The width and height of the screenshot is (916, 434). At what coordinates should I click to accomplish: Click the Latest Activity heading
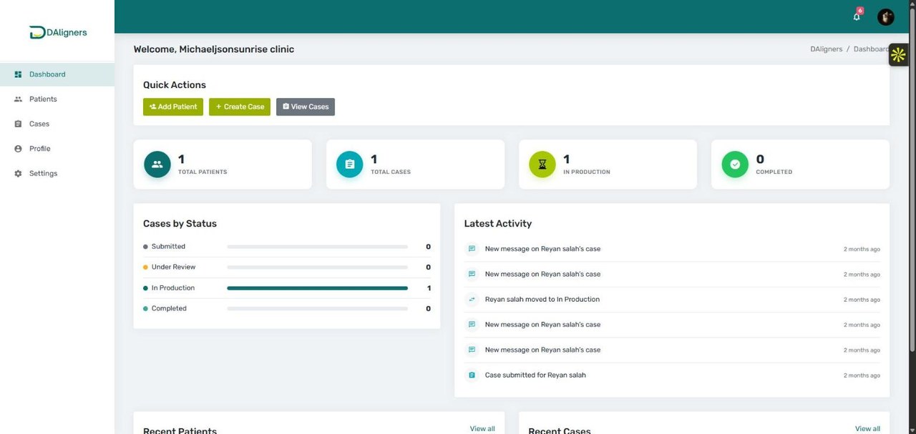pos(498,224)
